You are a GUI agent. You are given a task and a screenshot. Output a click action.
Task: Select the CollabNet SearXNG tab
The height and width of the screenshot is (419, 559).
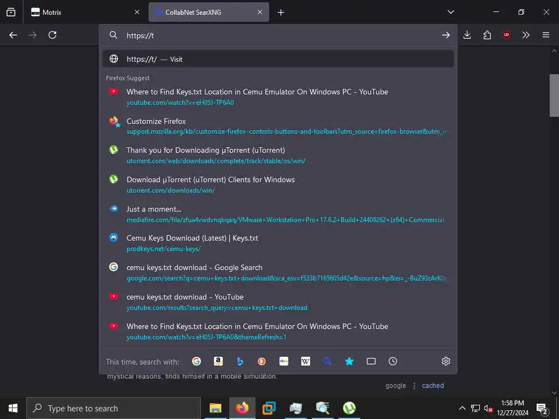[209, 12]
